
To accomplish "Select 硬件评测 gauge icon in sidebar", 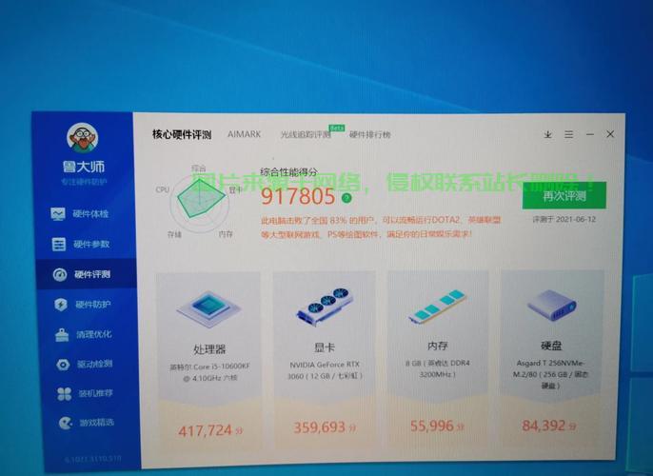I will point(60,274).
